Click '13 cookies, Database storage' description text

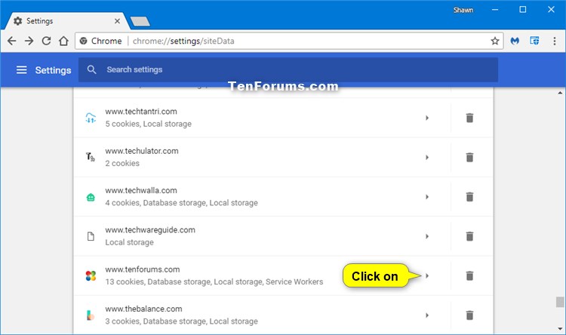214,281
